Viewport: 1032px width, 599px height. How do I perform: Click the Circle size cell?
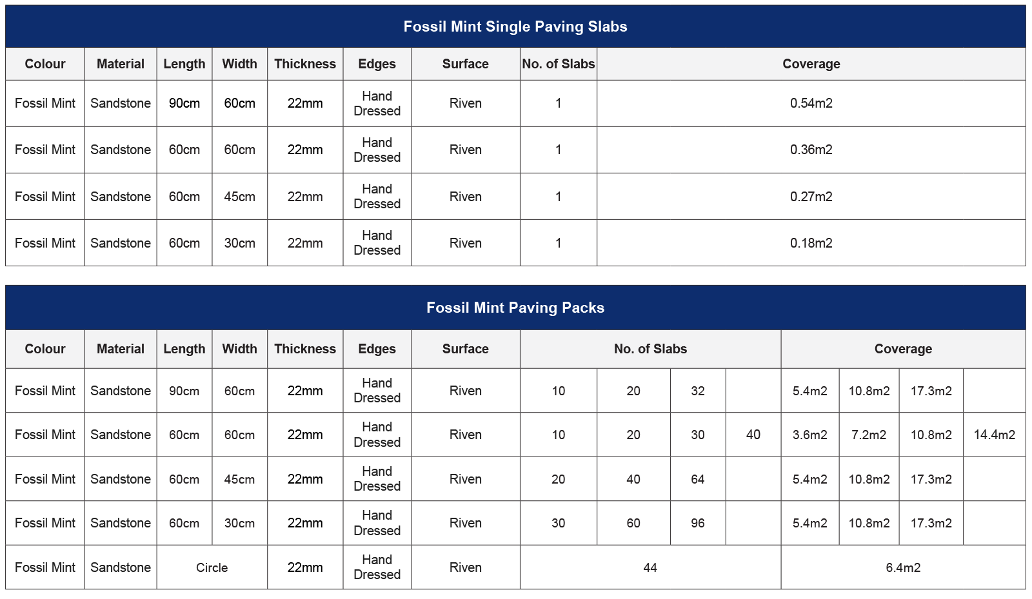[x=212, y=567]
